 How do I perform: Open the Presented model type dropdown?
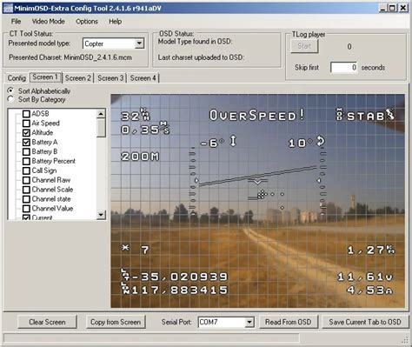pos(139,43)
